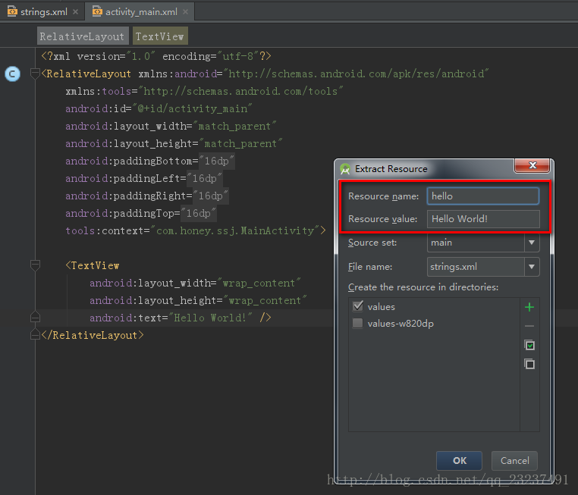Close the activity_main.xml editor tab
Screen dimensions: 578x495
(186, 12)
